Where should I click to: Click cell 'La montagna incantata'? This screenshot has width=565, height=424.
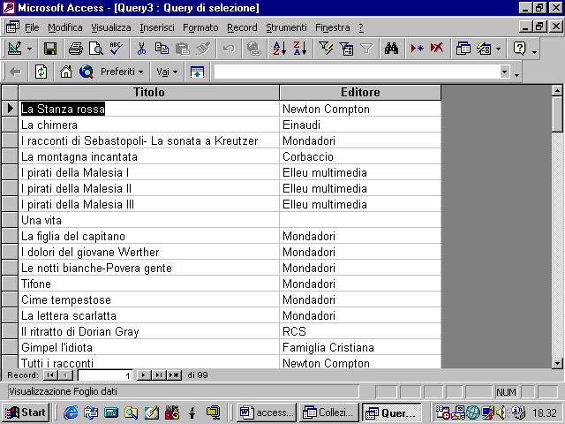pos(149,156)
